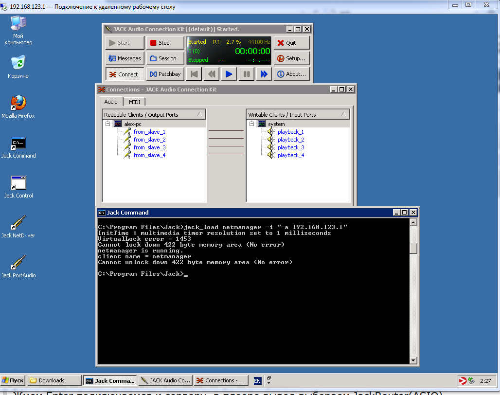This screenshot has width=500, height=395.
Task: Open Jack PortAudio desktop shortcut
Action: pos(18,264)
